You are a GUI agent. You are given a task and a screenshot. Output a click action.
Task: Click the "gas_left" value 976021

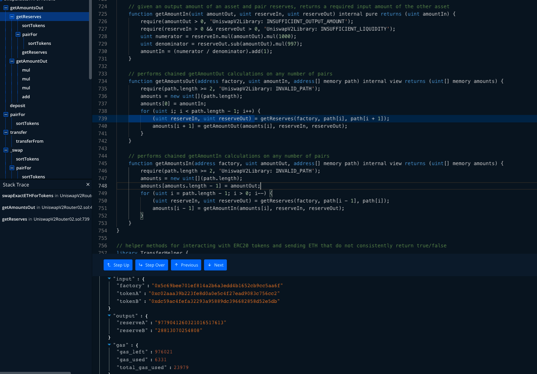click(164, 352)
